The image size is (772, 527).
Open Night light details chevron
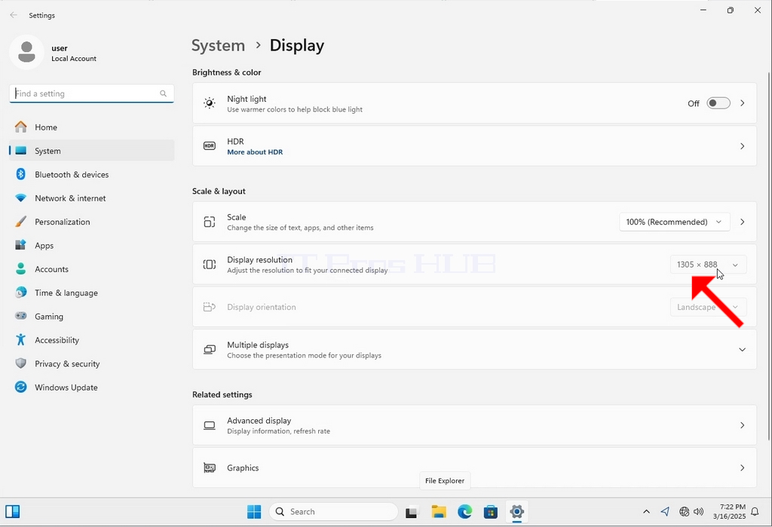point(743,103)
